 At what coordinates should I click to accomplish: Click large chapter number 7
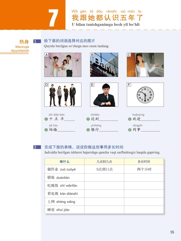click(x=53, y=18)
